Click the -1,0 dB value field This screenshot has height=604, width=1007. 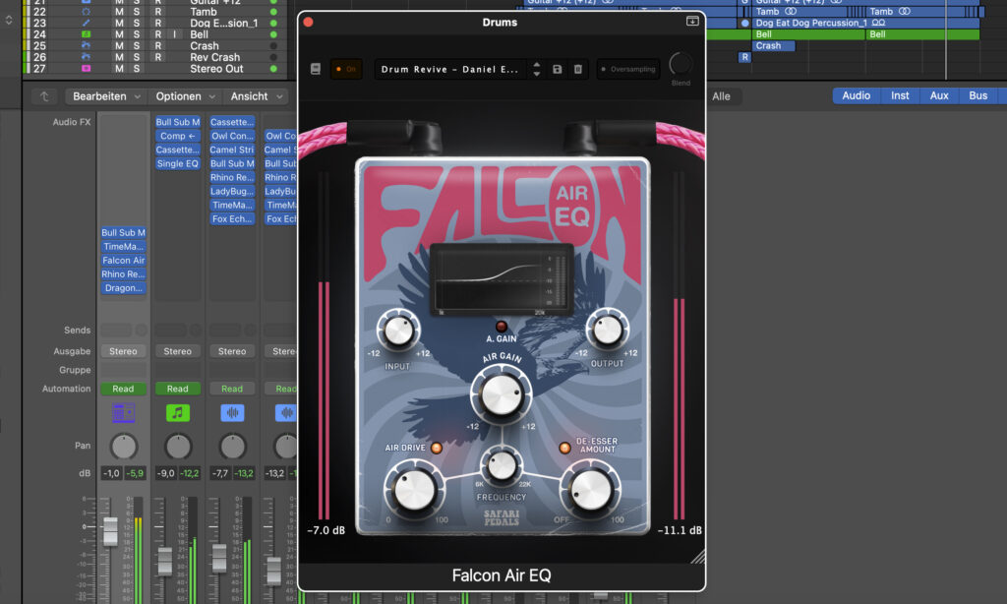pyautogui.click(x=111, y=473)
